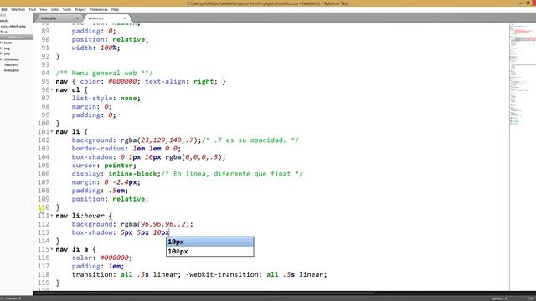Click '#000000' on line 116
The height and width of the screenshot is (301, 536).
coord(114,258)
